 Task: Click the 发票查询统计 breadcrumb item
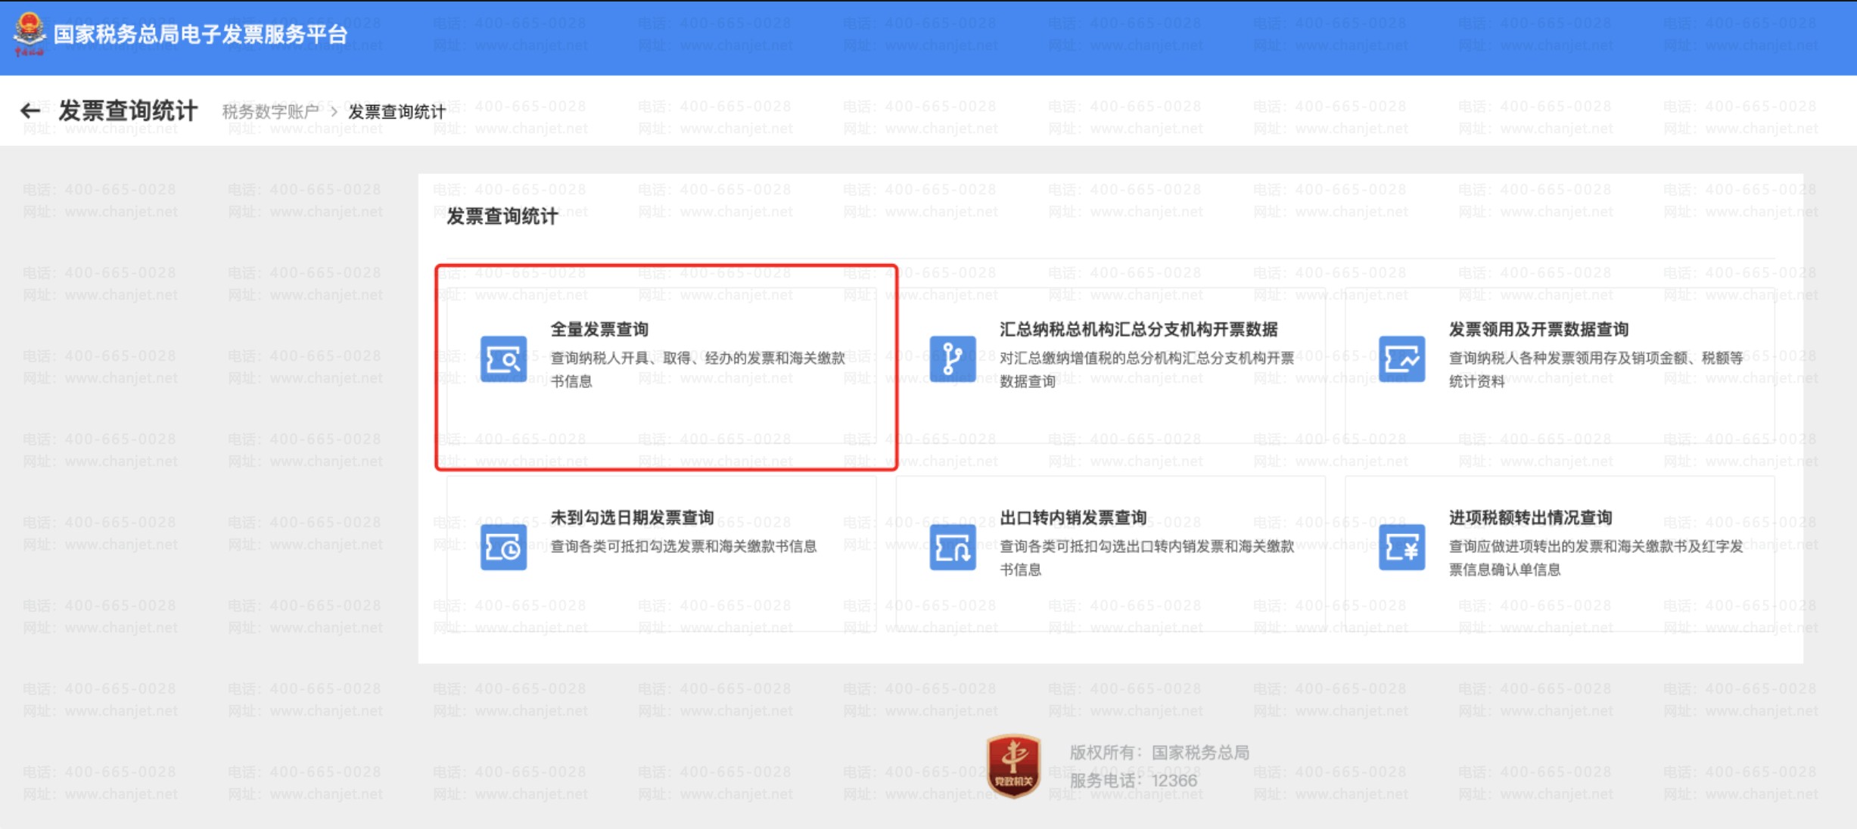[397, 112]
